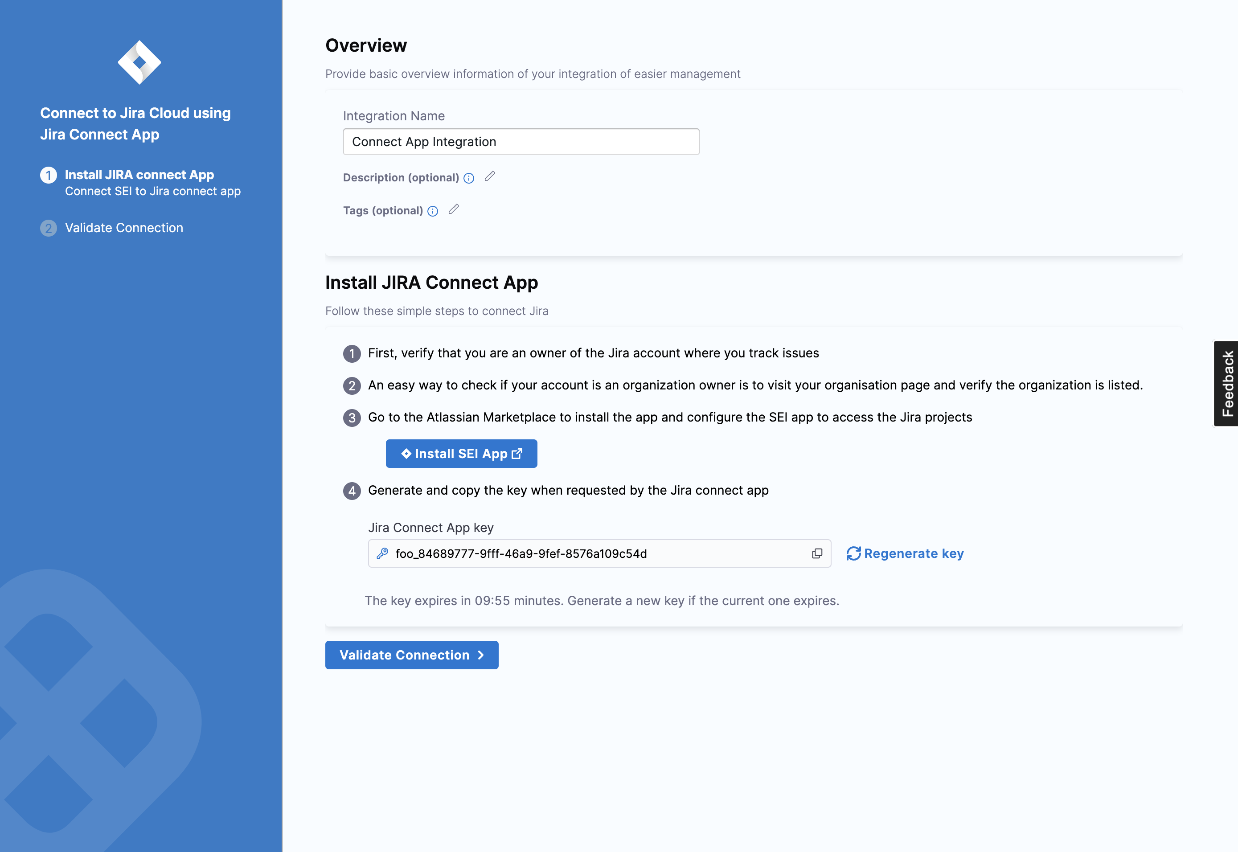Click the Regenerate key link

tap(914, 553)
